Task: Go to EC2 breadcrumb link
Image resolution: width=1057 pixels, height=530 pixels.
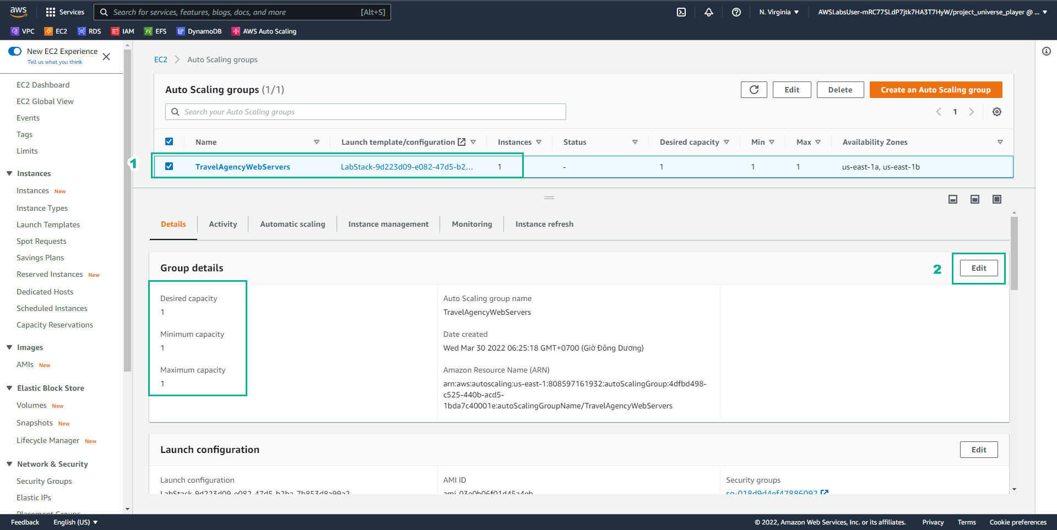Action: [161, 59]
